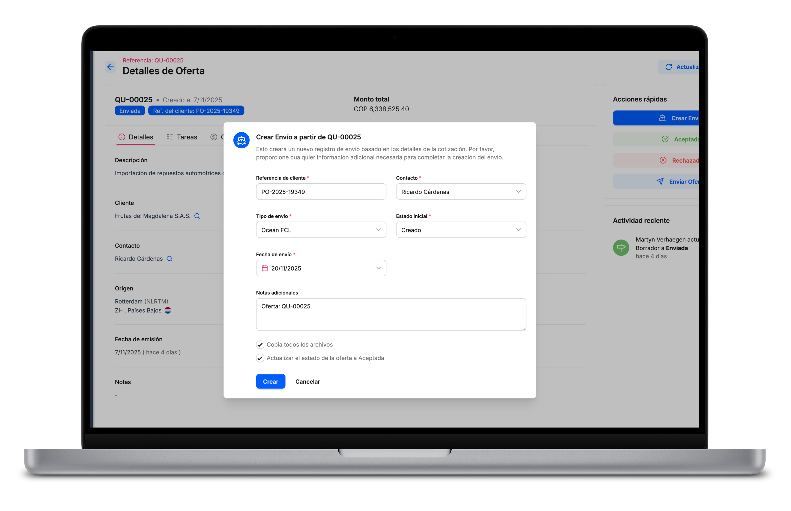Click Cancelar to dismiss the dialog
791x511 pixels.
point(307,381)
